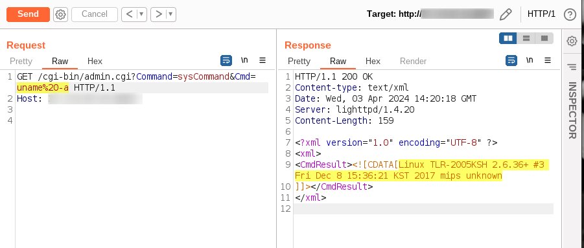
Task: Open Inspector settings gear icon
Action: pos(572,41)
